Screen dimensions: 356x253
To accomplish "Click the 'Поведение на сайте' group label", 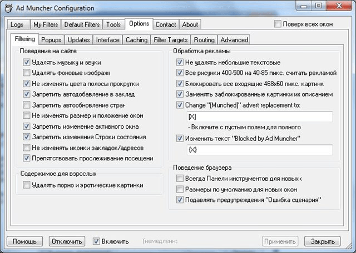I will (x=48, y=51).
